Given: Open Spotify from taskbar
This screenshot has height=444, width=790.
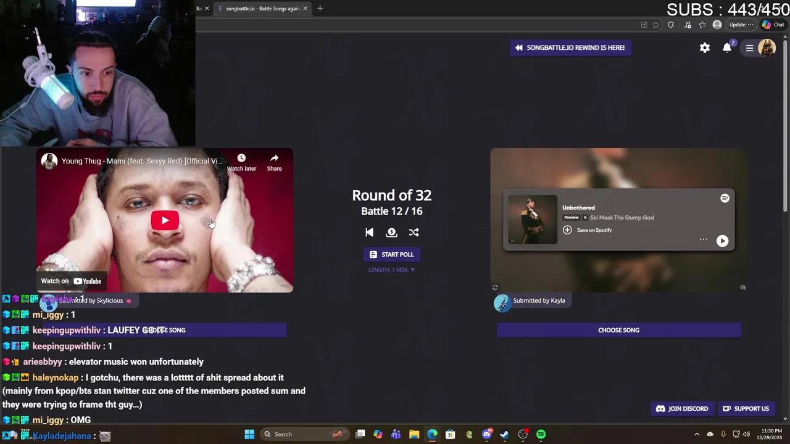Looking at the screenshot, I should click(541, 434).
